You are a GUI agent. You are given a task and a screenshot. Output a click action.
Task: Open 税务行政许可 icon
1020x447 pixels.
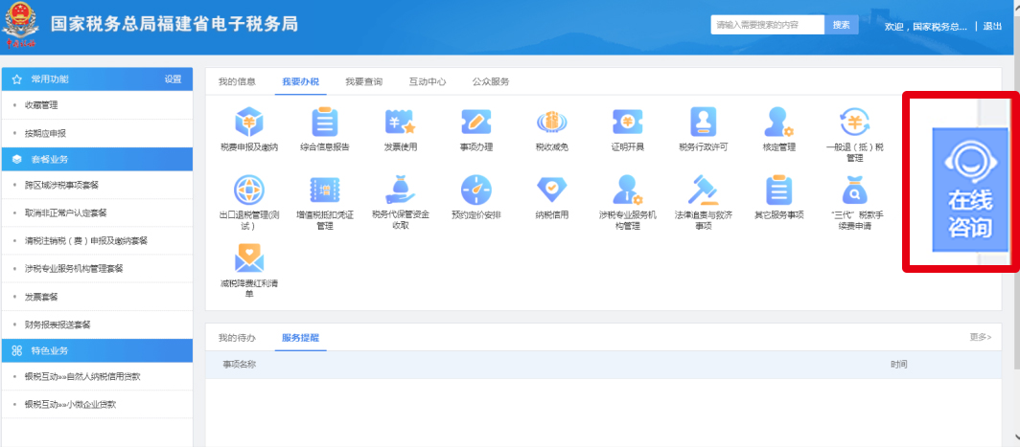(704, 123)
